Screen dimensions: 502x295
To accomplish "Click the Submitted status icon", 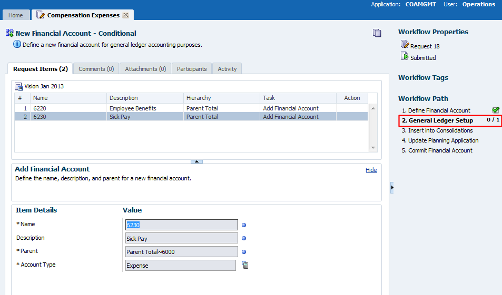I will [405, 57].
